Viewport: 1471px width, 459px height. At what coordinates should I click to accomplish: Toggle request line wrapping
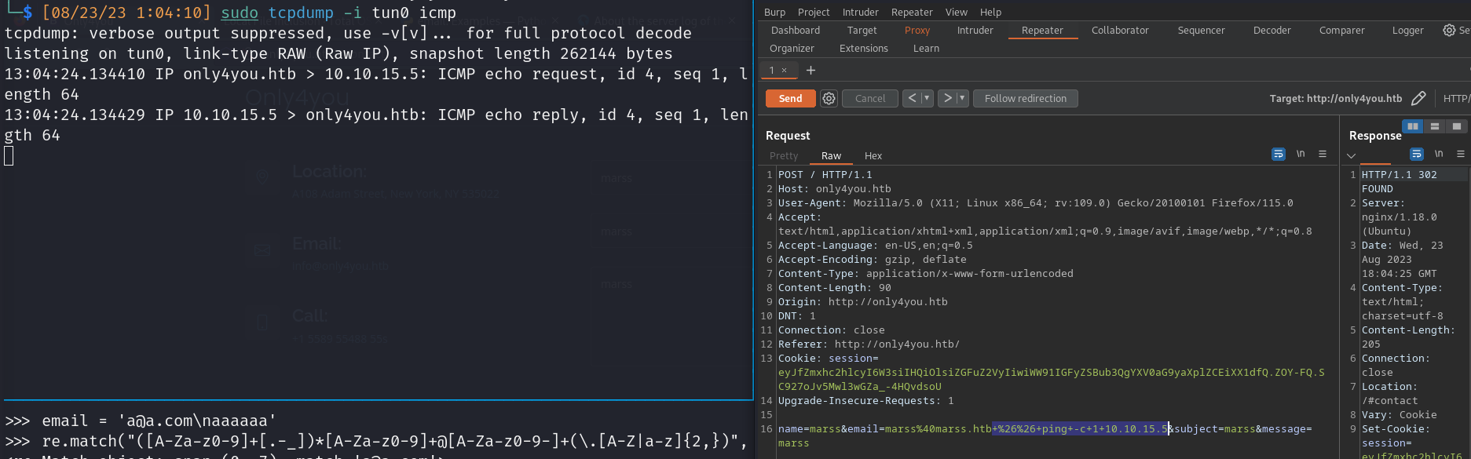[x=1279, y=154]
